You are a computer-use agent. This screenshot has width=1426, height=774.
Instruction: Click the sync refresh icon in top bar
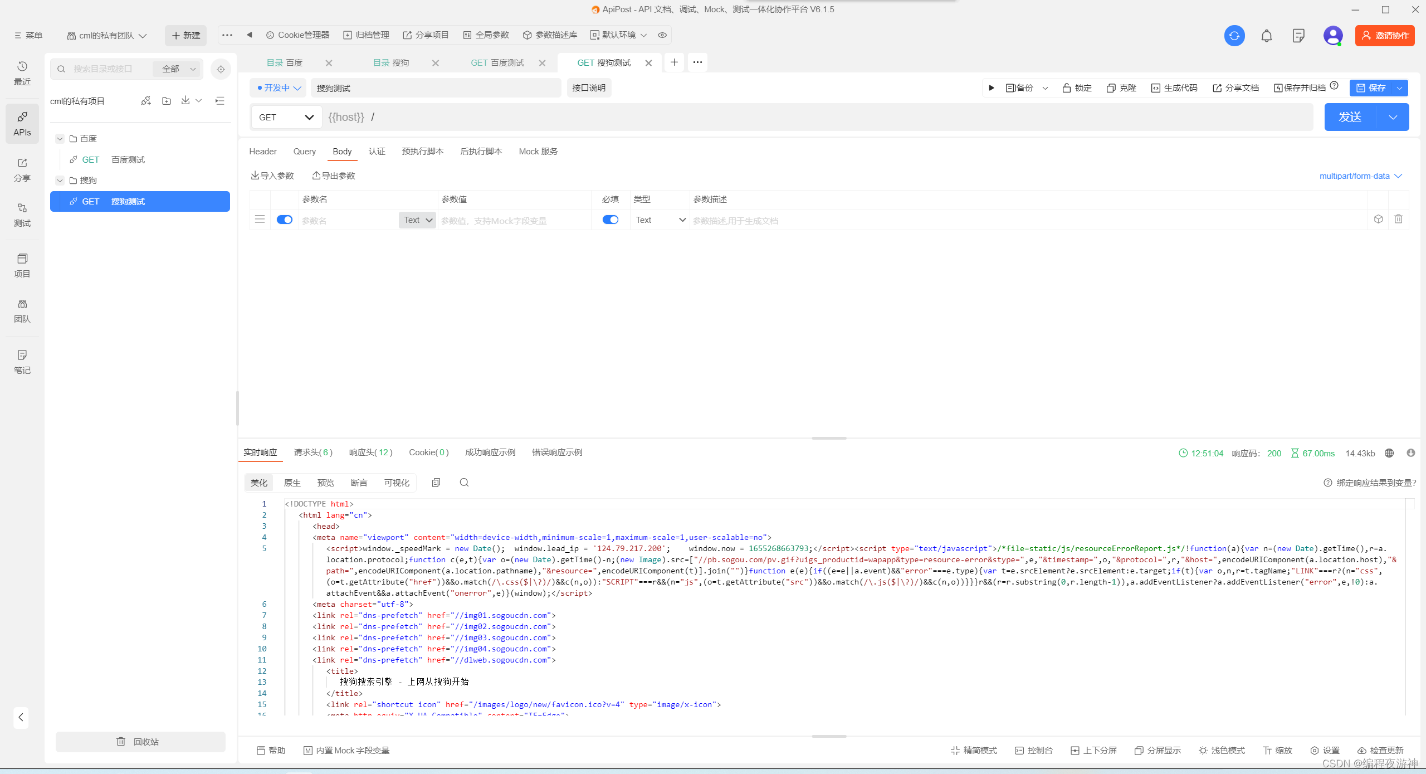(1234, 36)
